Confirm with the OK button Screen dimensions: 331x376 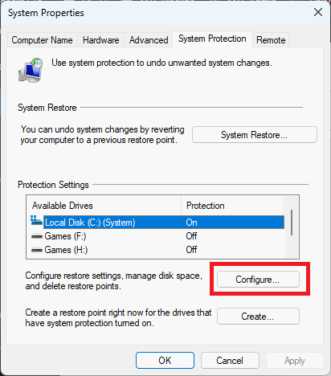165,361
